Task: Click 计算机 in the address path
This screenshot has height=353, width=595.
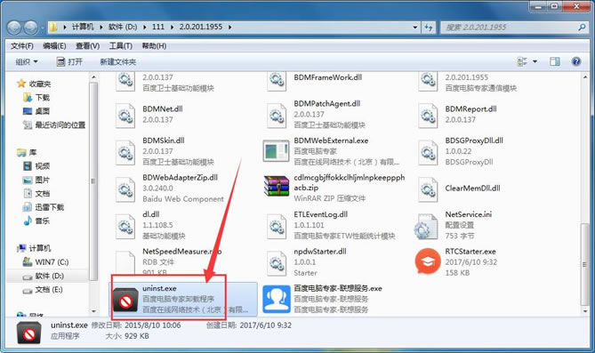Action: pos(83,27)
